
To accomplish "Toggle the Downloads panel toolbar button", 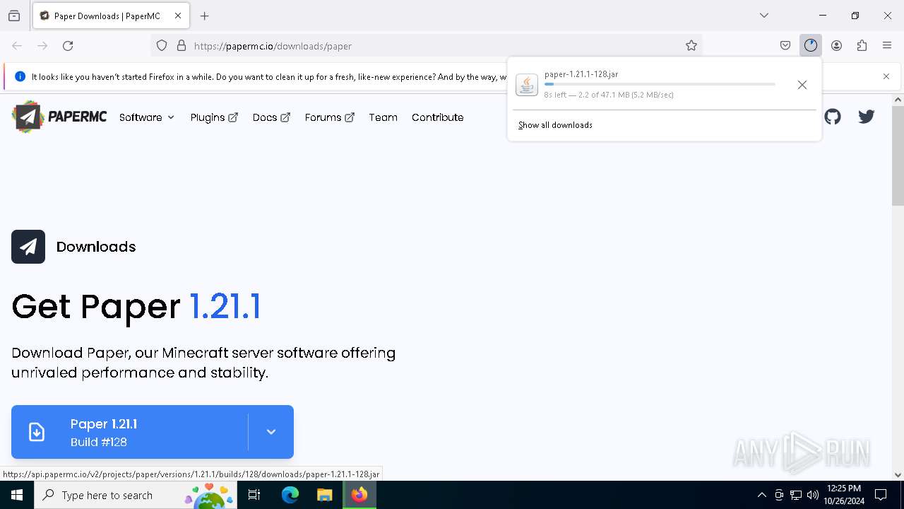I will pos(811,46).
